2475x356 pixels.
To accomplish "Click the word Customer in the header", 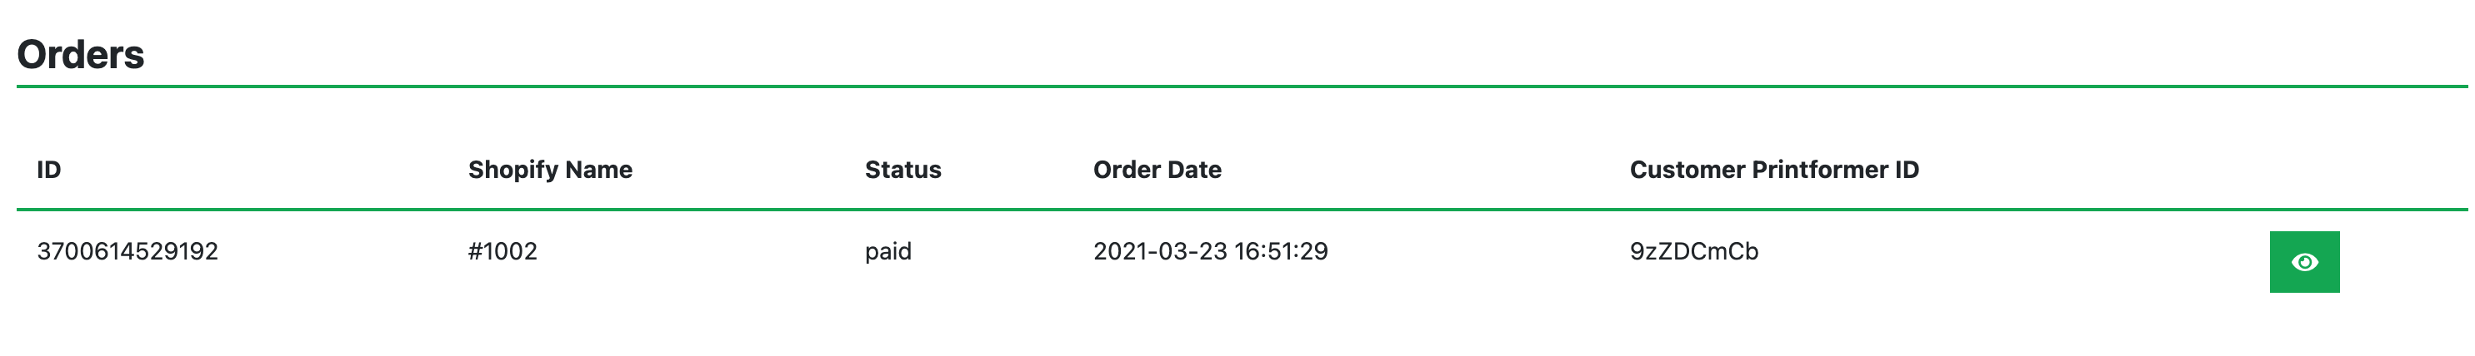I will click(x=1686, y=170).
